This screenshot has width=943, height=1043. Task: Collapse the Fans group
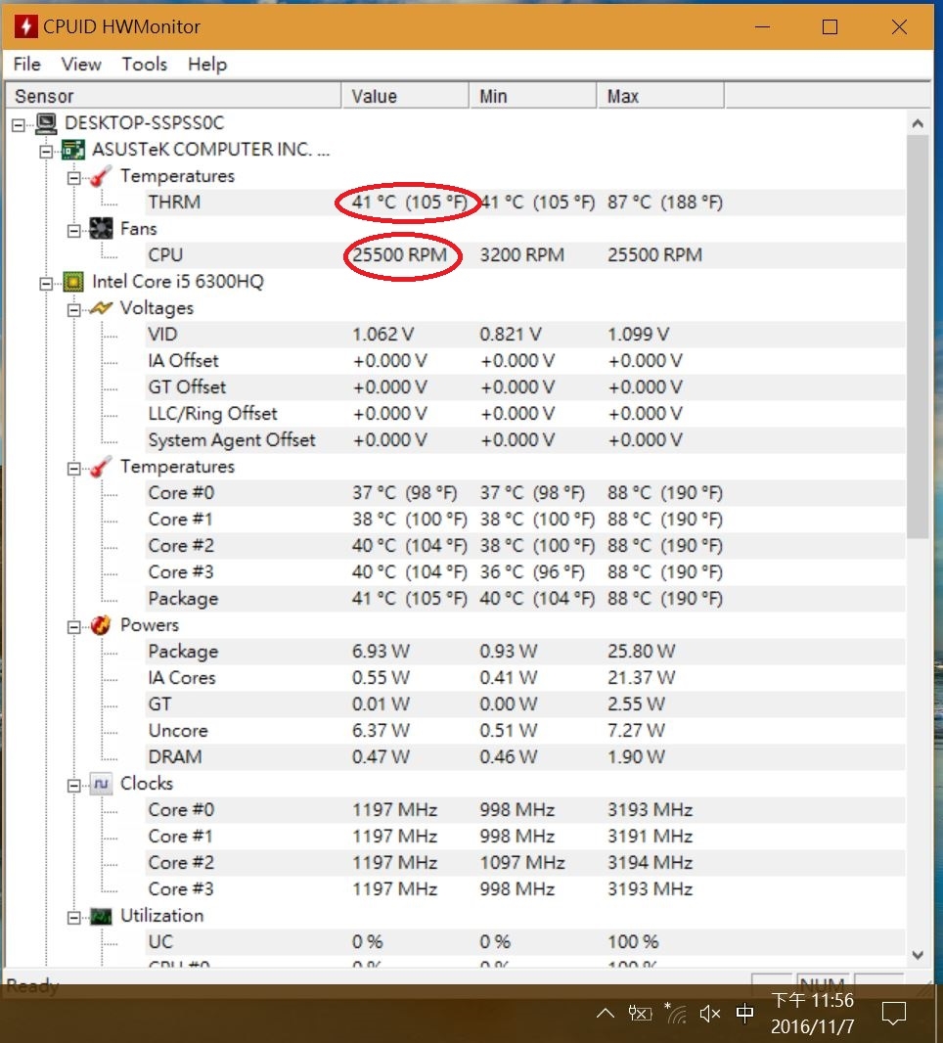[73, 231]
